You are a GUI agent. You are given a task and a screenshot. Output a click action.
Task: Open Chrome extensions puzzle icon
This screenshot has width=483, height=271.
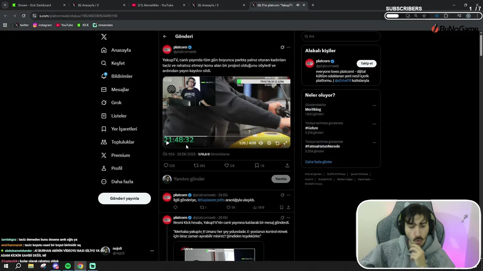point(446,16)
